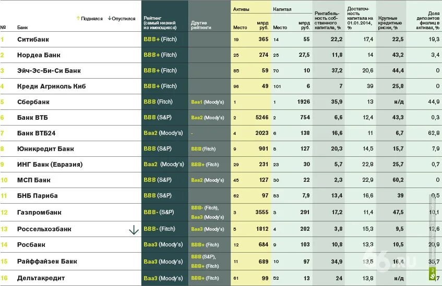Click the Достаточность капитала на 01.01.2014 header
This screenshot has width=442, height=286.
pyautogui.click(x=360, y=18)
